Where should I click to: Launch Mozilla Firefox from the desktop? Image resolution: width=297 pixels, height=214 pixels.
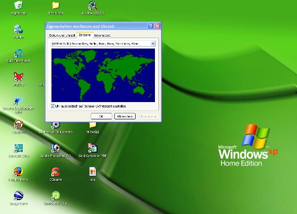tap(18, 172)
